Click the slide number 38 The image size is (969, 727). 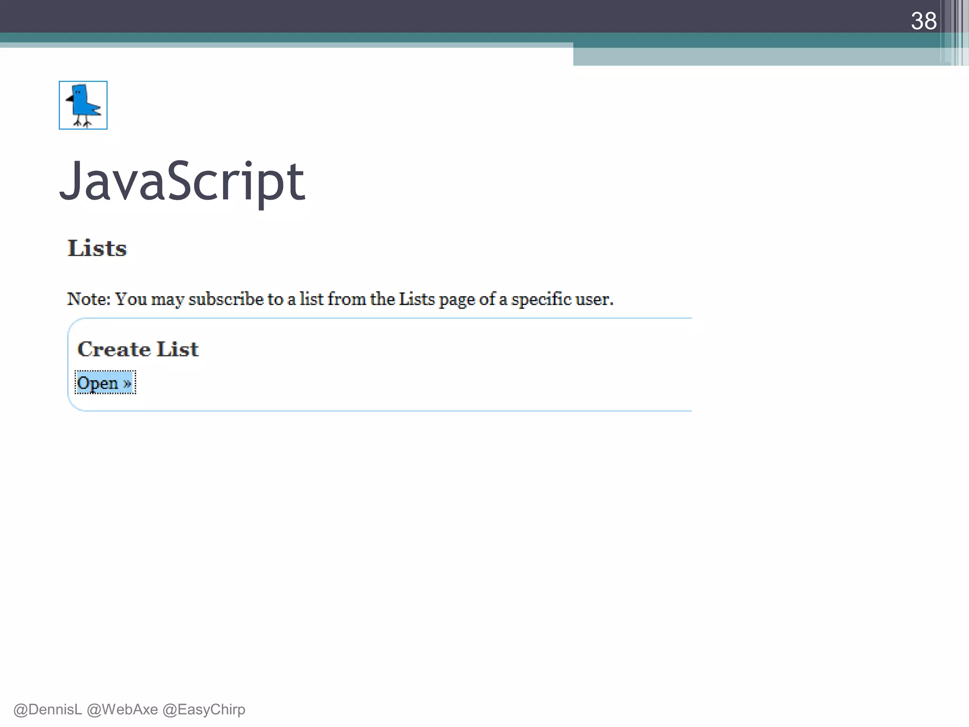coord(924,21)
